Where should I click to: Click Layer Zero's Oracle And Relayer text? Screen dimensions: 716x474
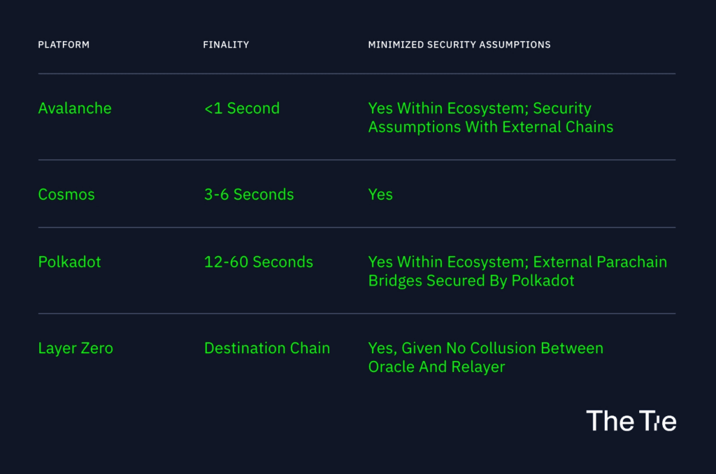coord(436,367)
